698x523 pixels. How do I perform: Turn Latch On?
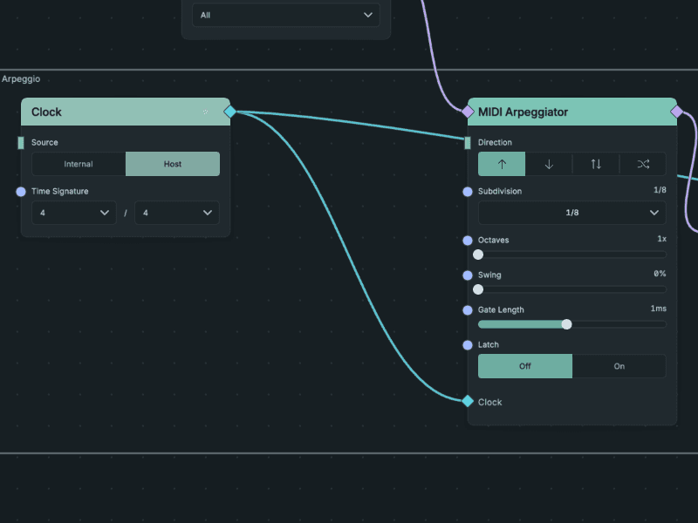point(619,366)
